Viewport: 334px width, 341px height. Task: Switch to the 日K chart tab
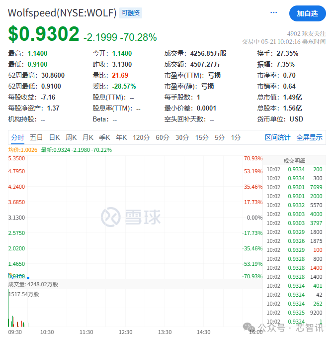[54, 137]
